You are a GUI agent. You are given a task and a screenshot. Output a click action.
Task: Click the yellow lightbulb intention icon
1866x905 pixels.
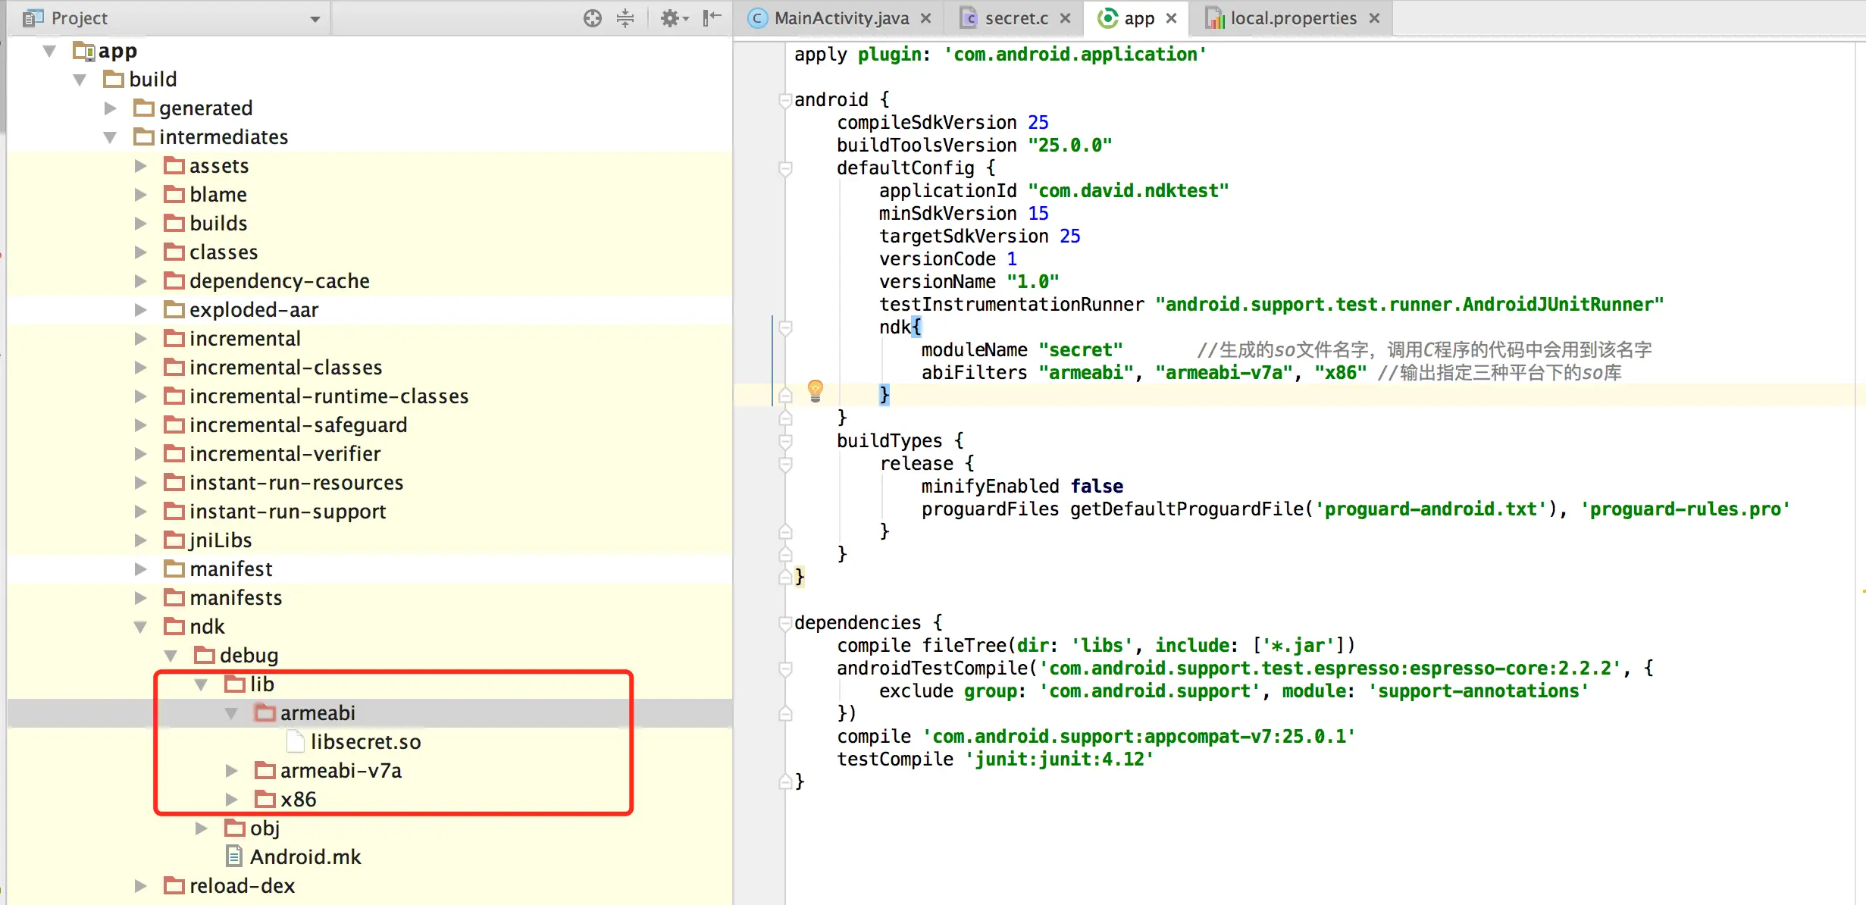(816, 390)
